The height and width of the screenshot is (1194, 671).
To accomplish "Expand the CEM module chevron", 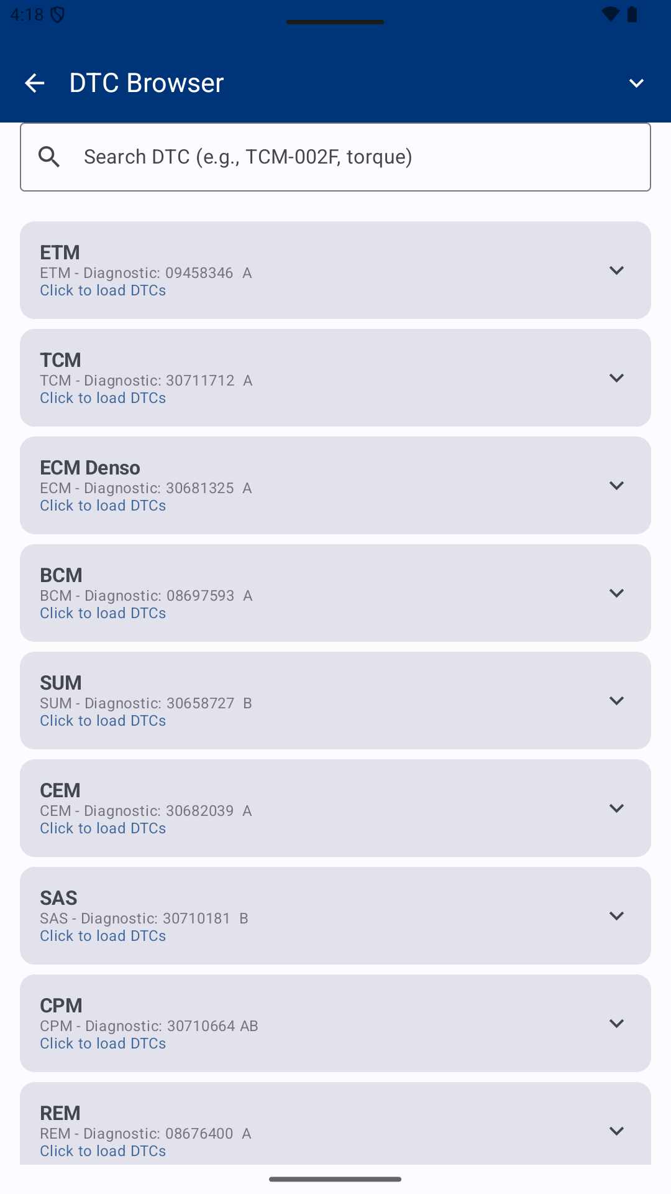I will 616,808.
